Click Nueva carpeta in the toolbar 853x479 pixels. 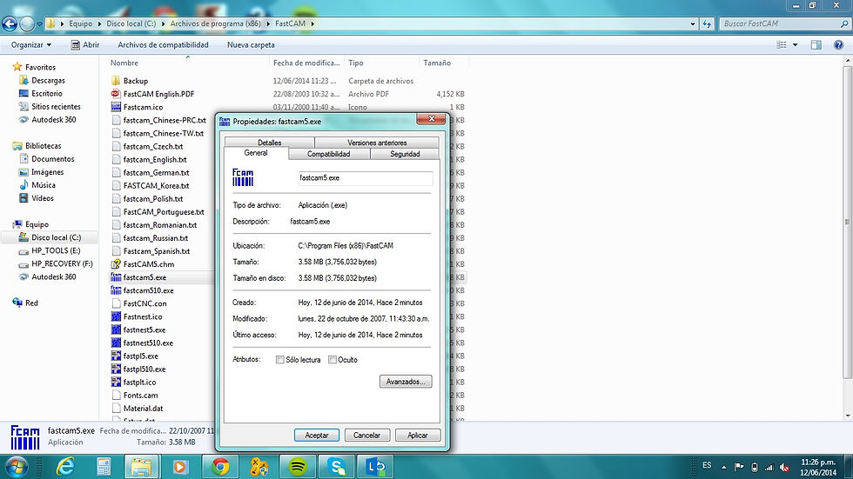click(x=251, y=45)
